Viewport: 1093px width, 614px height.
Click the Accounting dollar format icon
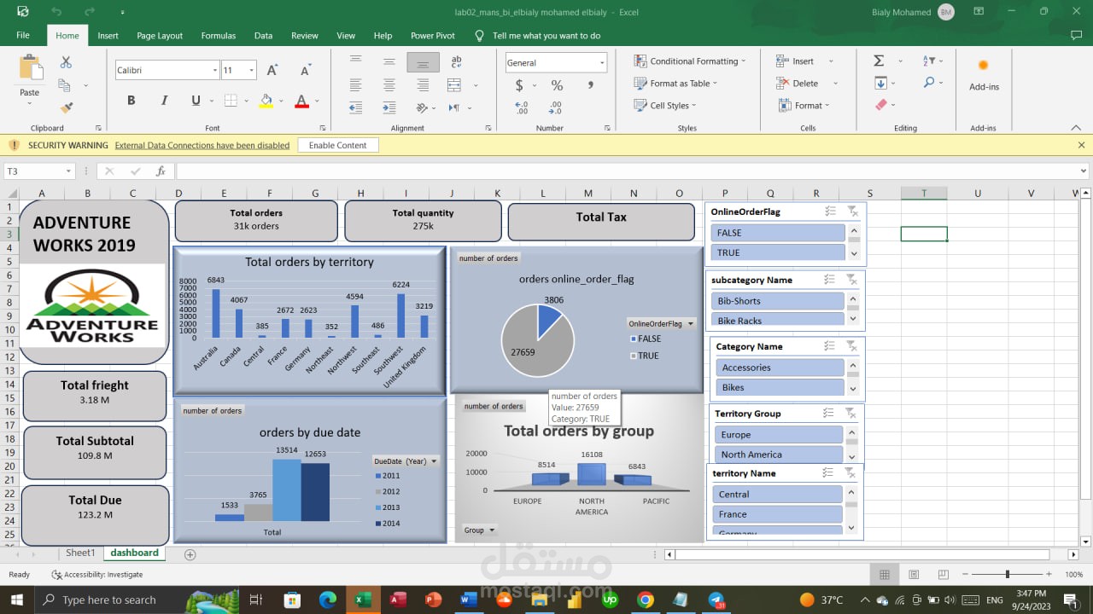(x=519, y=85)
